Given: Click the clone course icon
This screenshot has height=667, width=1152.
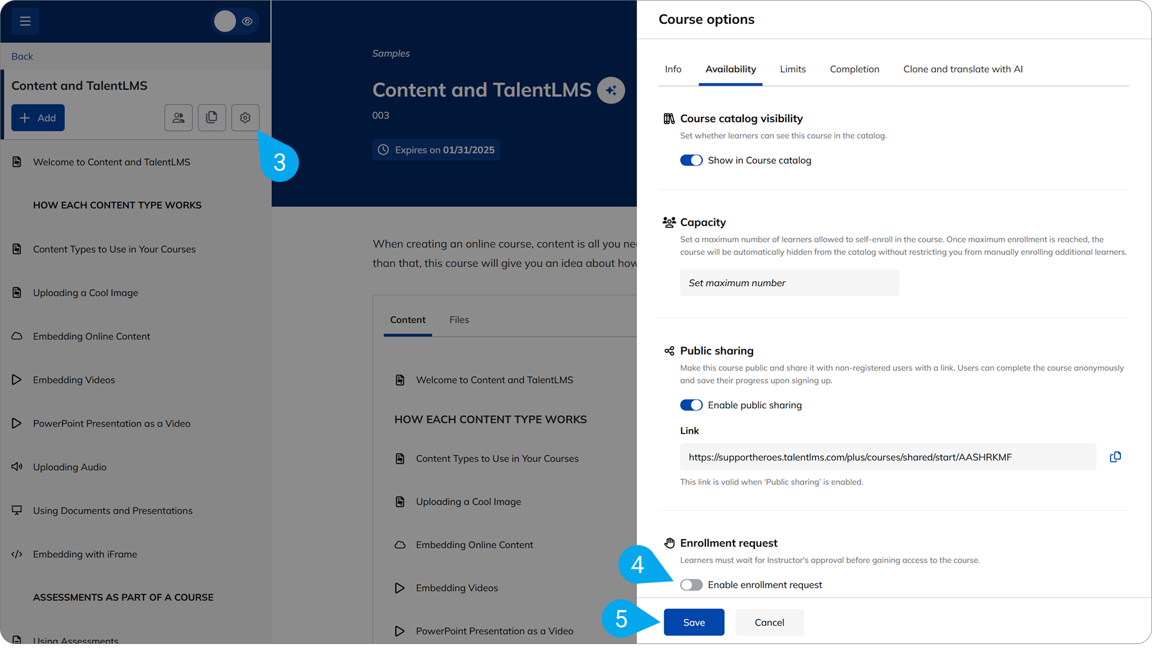Looking at the screenshot, I should 212,118.
